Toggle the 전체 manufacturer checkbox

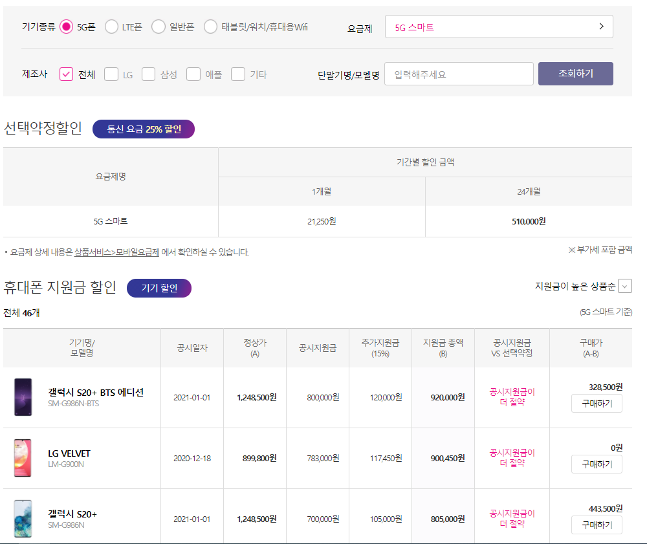click(66, 74)
